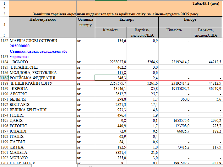This screenshot has width=223, height=167.
Task: Select import quantity 123708,0 for ЕСТОНІЯ
Action: (174, 126)
